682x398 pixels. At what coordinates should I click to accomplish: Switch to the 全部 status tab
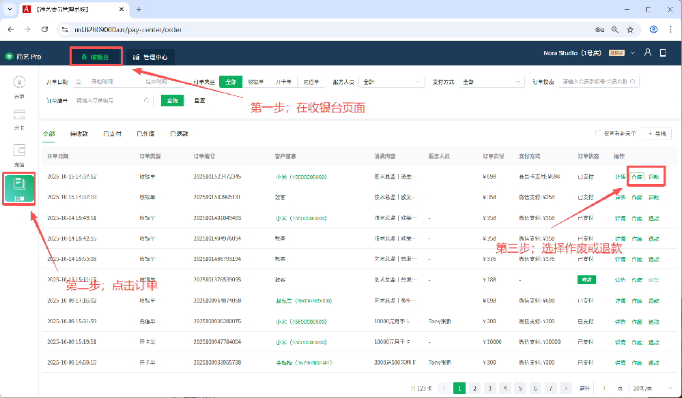pos(48,134)
